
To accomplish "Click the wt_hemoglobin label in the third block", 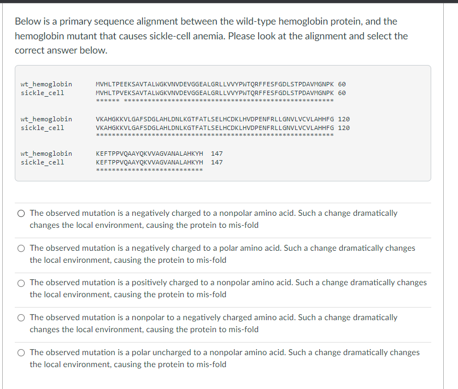I will click(46, 153).
